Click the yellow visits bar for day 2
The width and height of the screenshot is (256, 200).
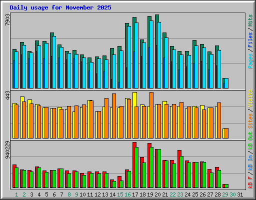pos(21,117)
